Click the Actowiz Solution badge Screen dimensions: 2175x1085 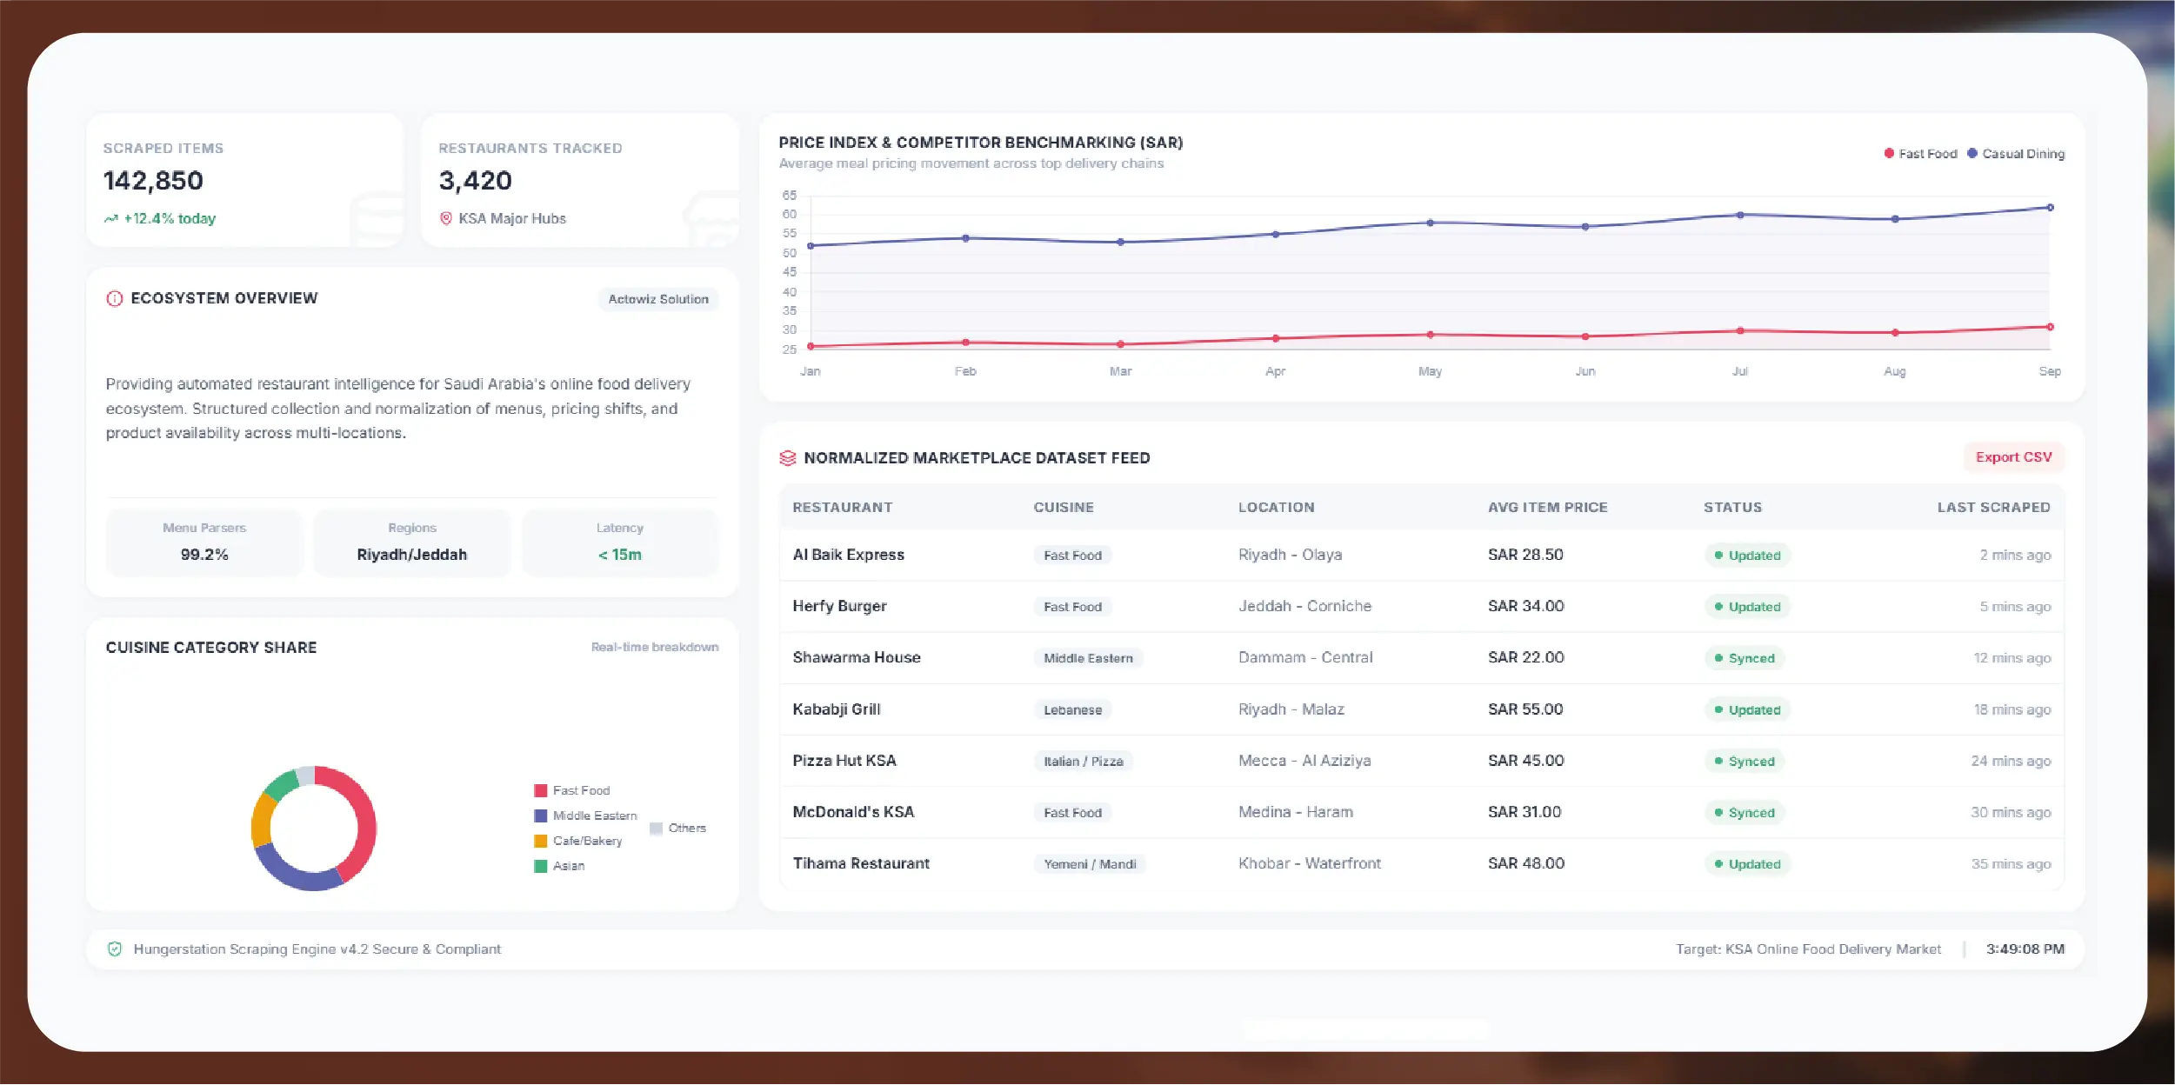pos(658,299)
